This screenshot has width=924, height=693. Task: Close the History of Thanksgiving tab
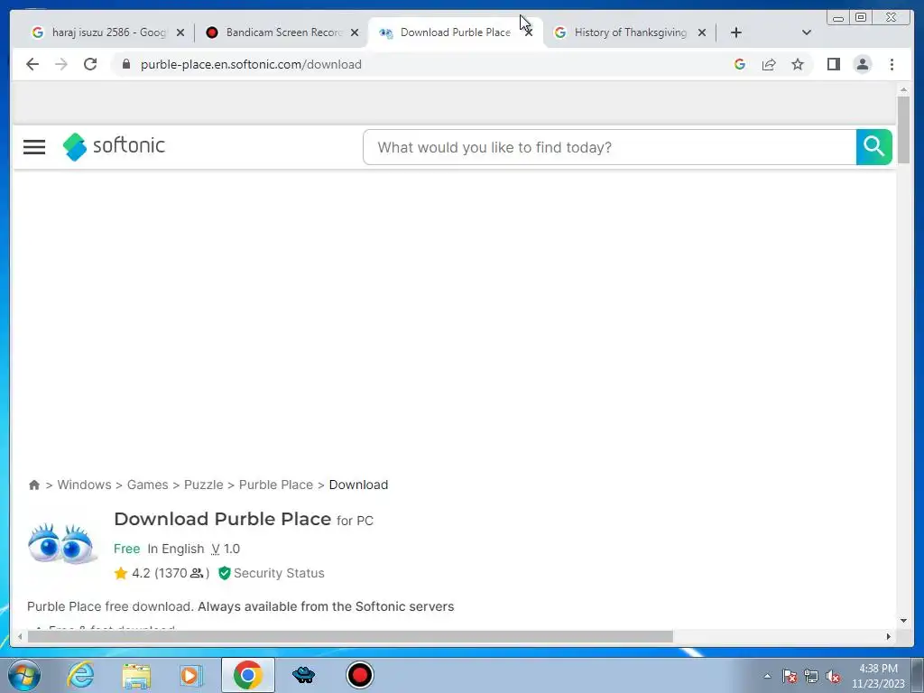(702, 33)
